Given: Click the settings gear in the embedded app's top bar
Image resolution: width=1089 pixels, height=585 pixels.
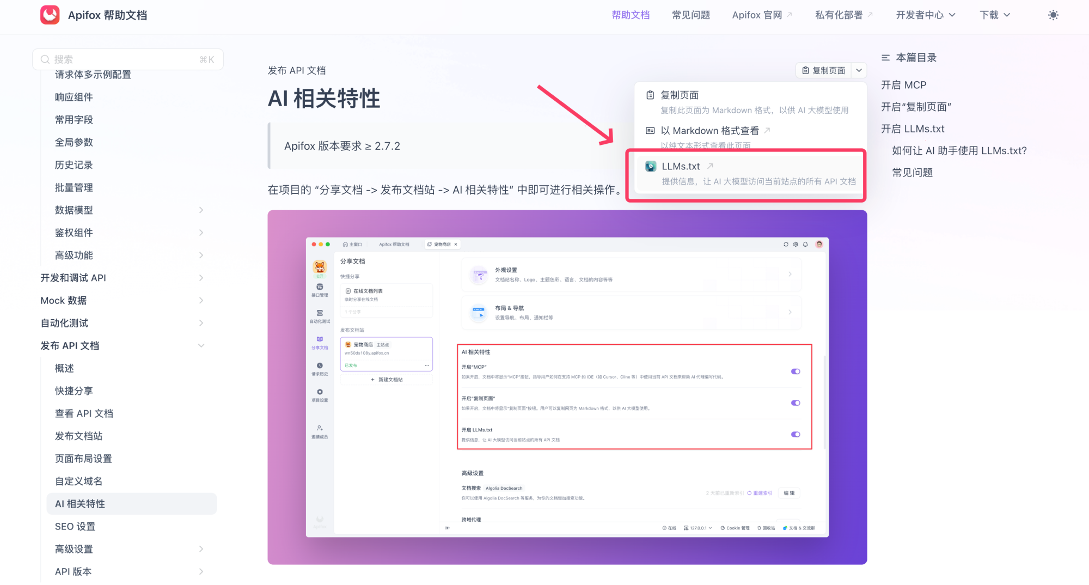Looking at the screenshot, I should tap(796, 245).
